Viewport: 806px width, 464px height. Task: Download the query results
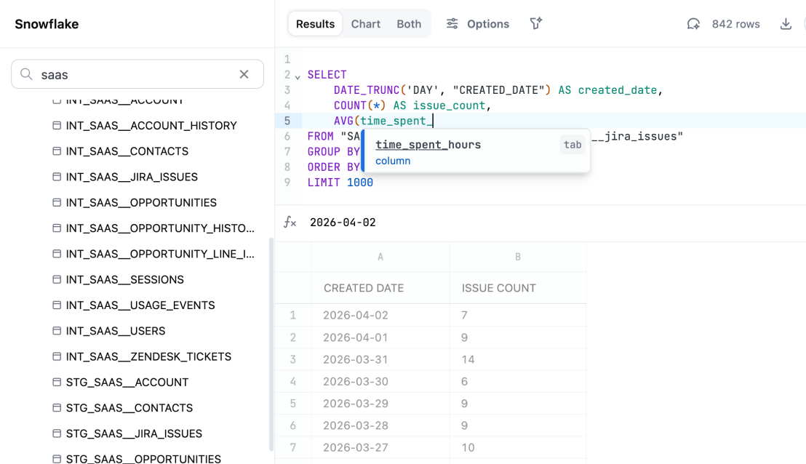coord(786,23)
